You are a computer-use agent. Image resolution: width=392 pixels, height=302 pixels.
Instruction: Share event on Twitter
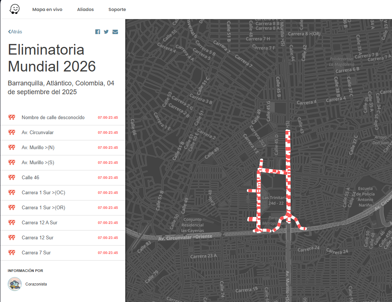click(x=106, y=32)
